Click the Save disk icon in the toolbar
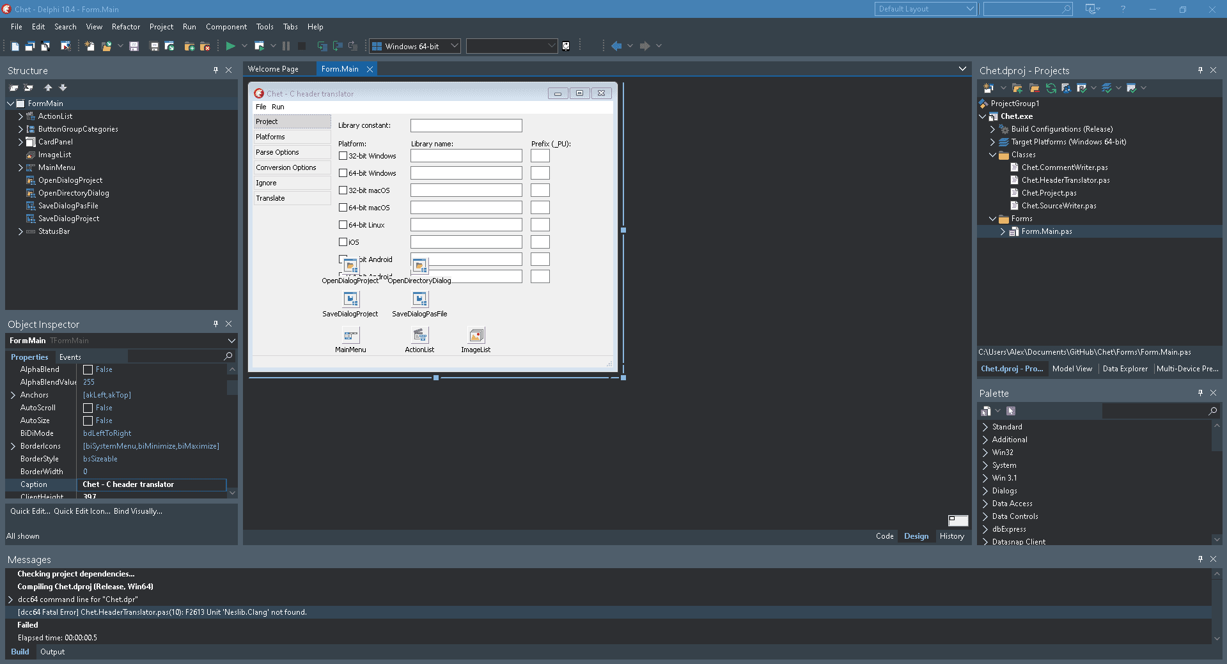 coord(134,46)
